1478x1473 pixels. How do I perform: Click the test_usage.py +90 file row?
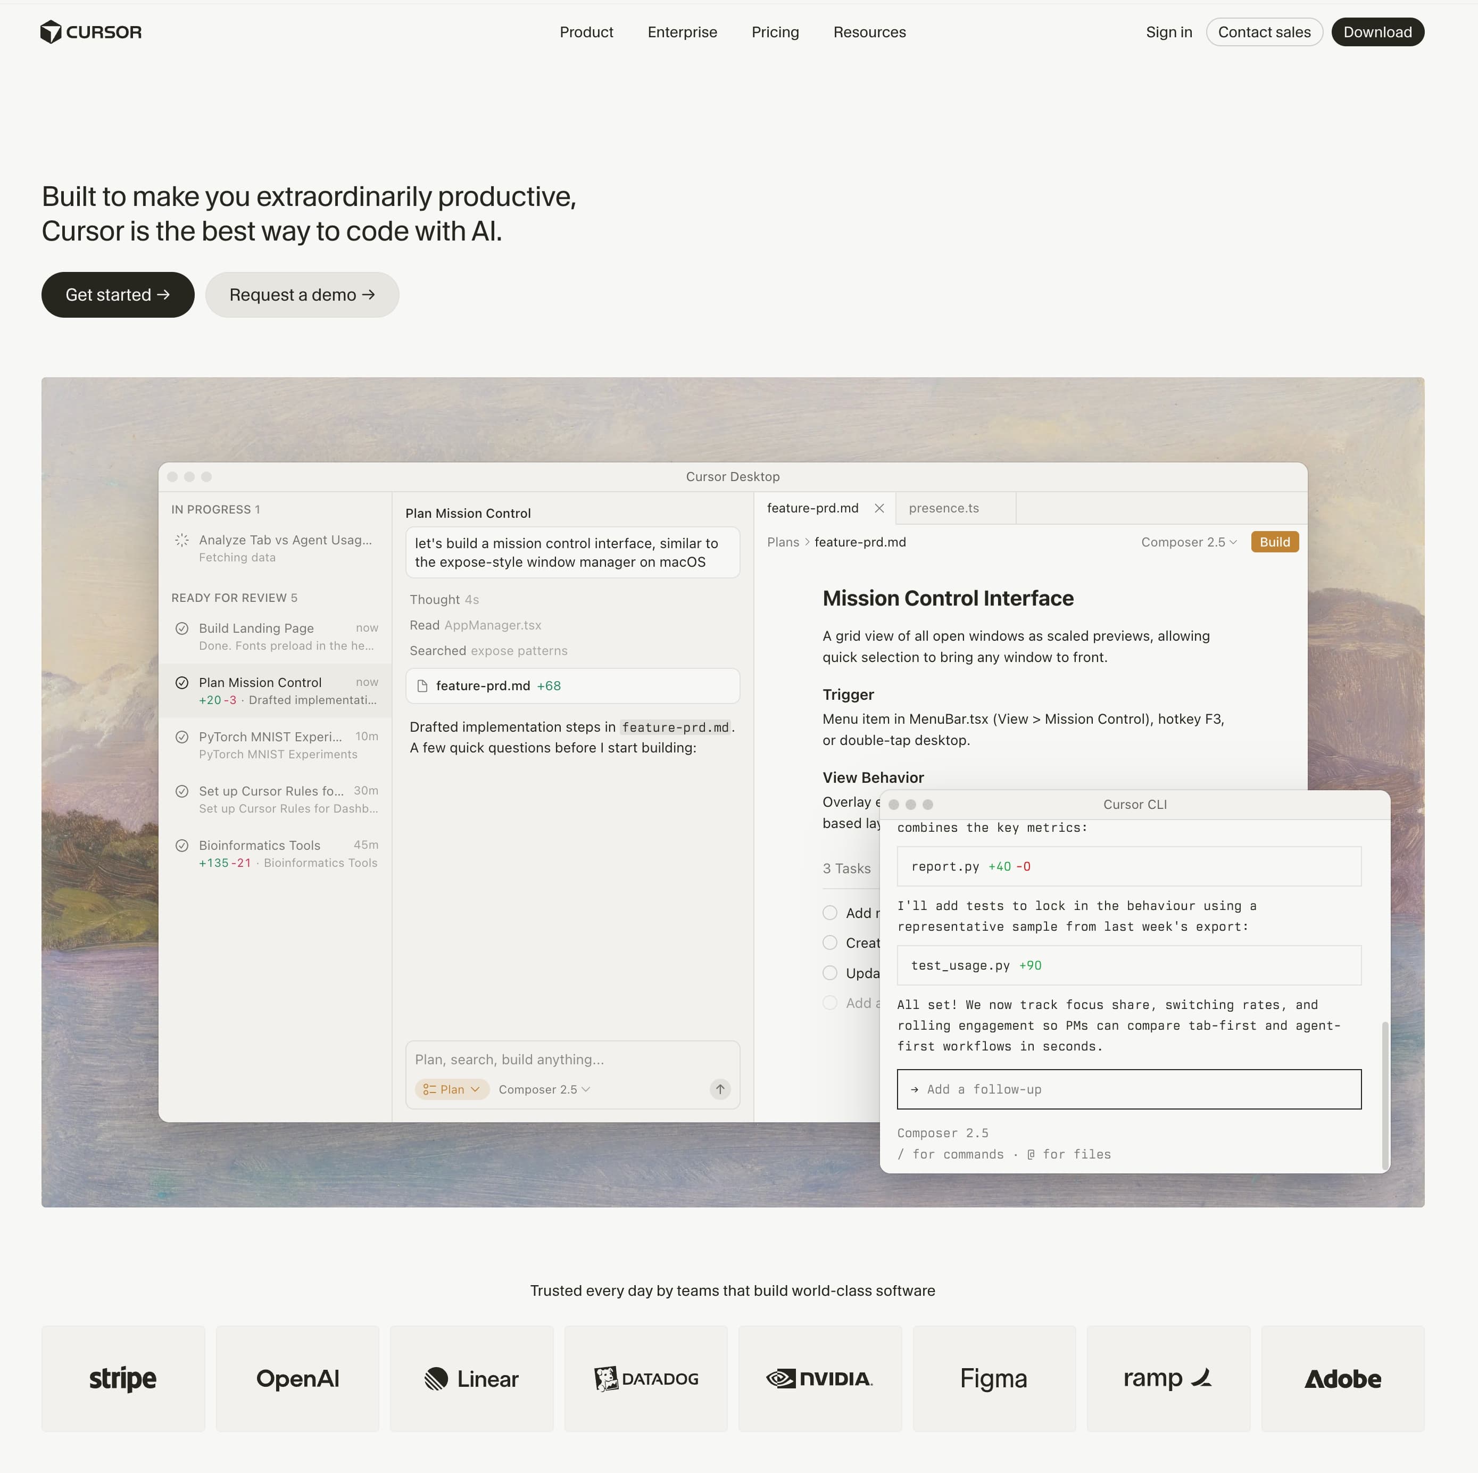(x=1128, y=965)
